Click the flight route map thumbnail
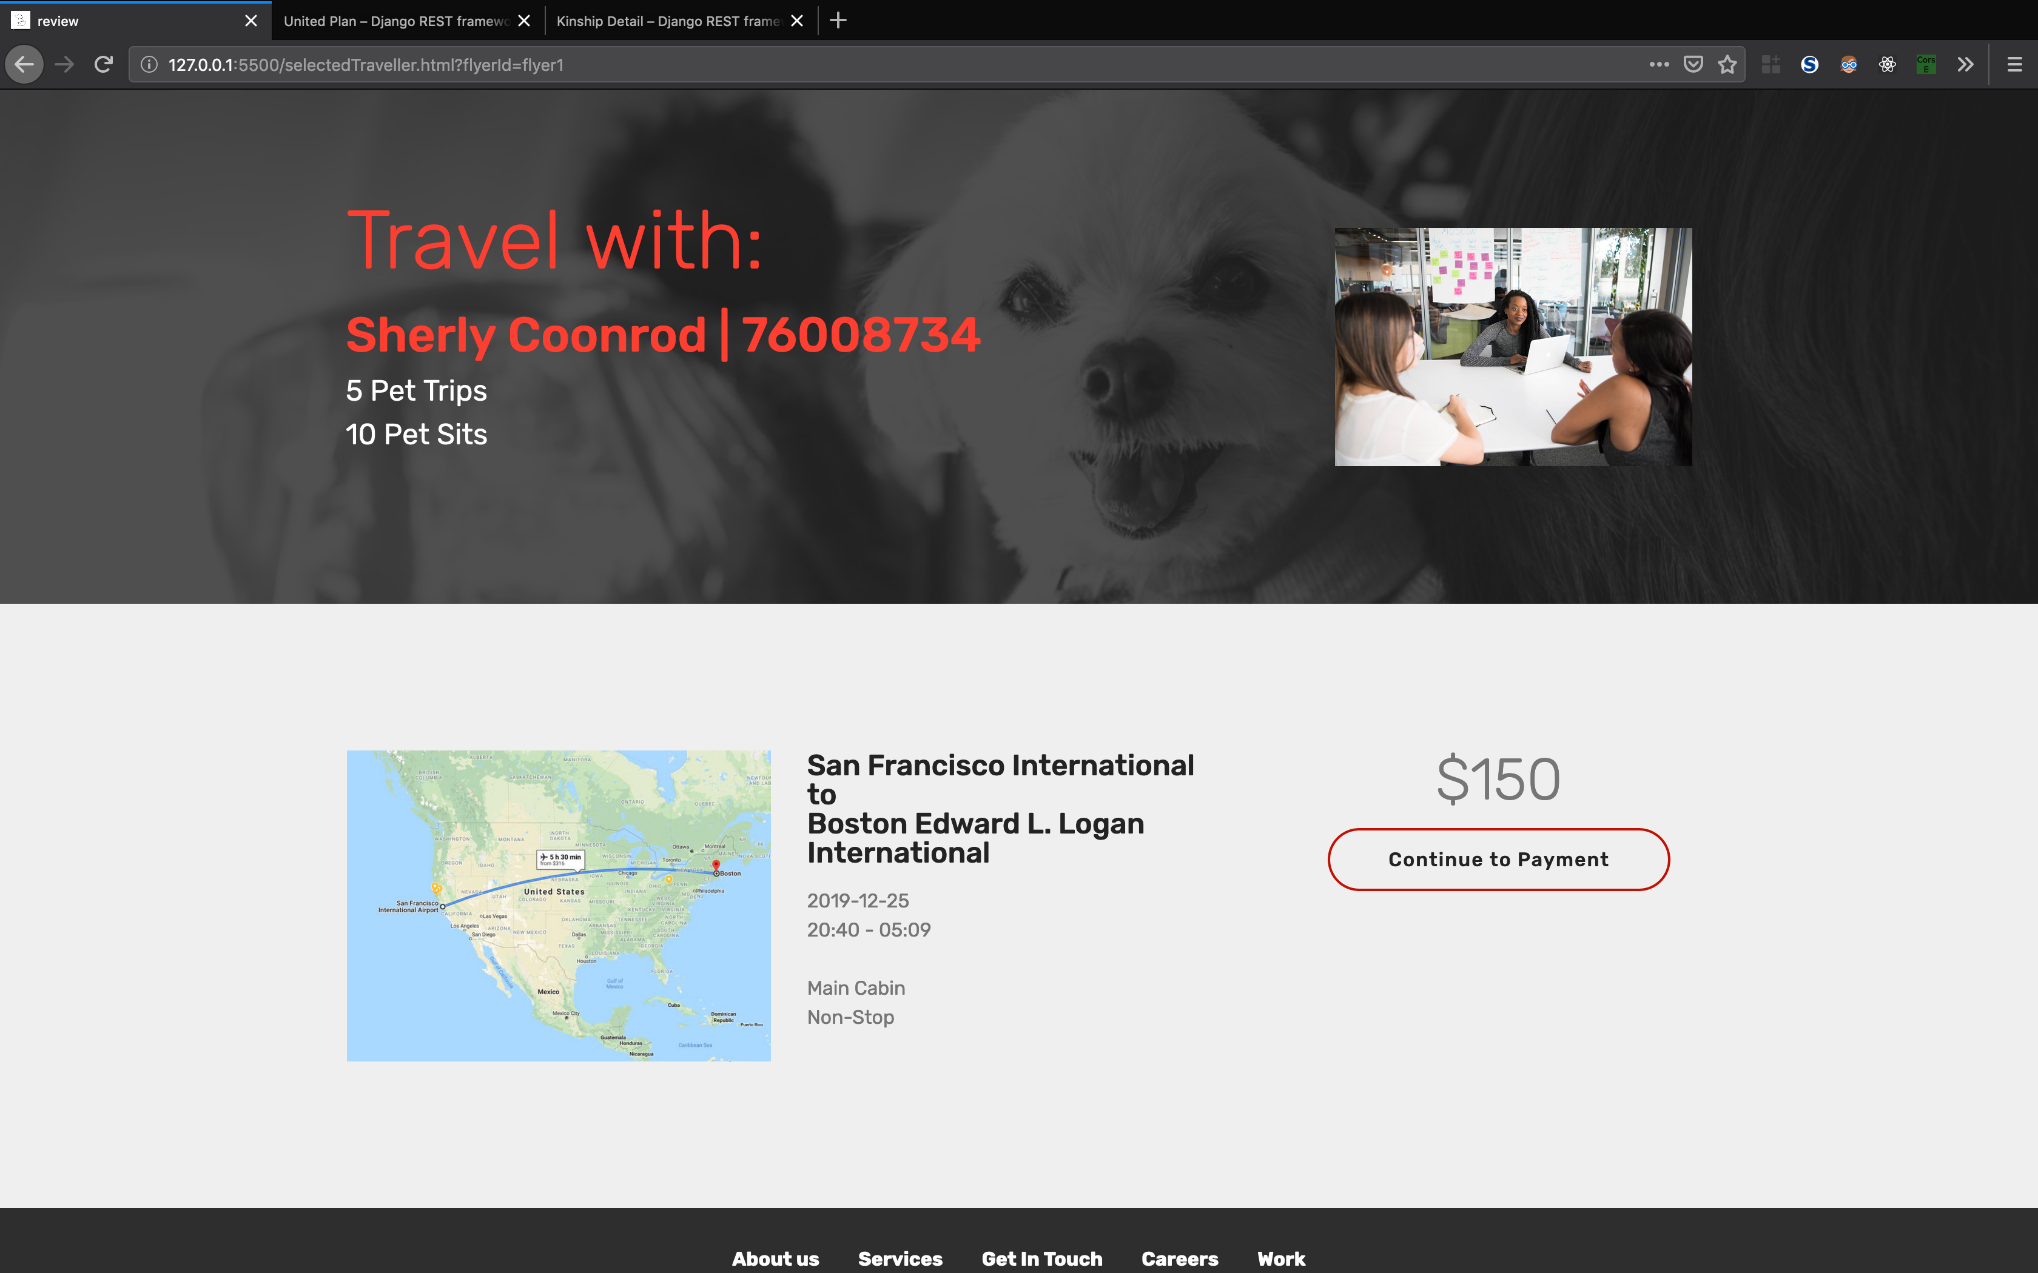The width and height of the screenshot is (2038, 1273). click(x=559, y=905)
